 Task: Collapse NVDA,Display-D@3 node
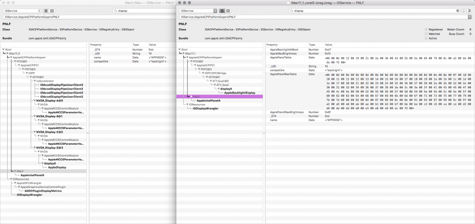coord(34,148)
